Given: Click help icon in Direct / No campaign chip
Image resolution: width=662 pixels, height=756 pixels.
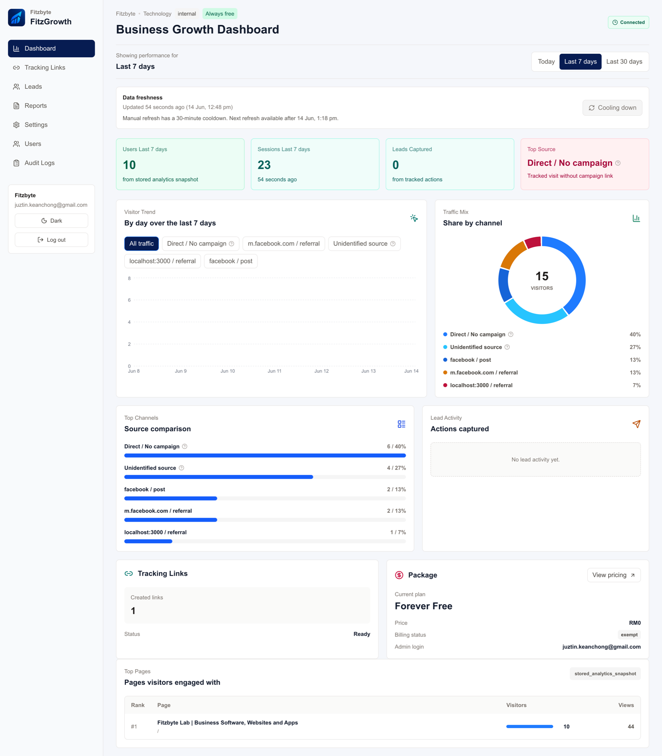Looking at the screenshot, I should click(x=232, y=244).
